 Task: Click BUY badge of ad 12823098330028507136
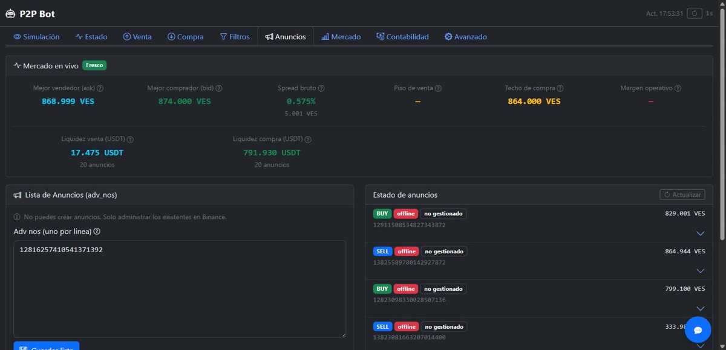382,289
